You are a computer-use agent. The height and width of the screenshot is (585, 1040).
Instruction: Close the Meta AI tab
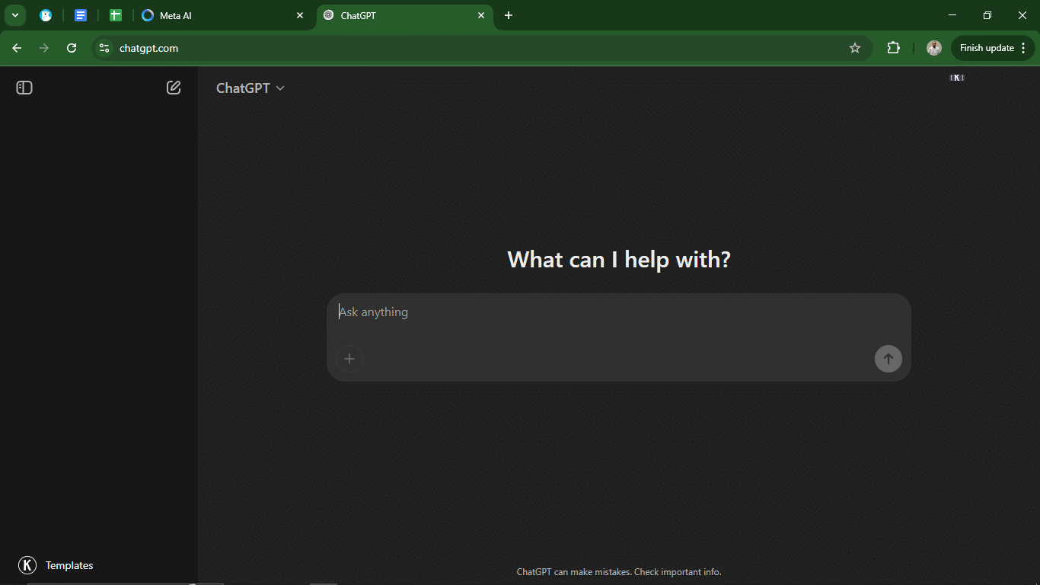pyautogui.click(x=300, y=15)
